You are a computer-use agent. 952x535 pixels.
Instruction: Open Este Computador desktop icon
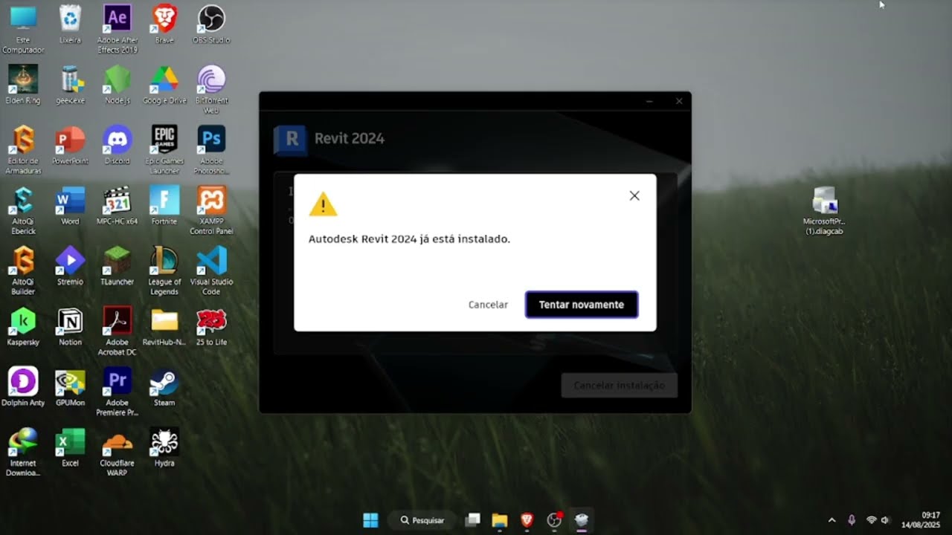(x=23, y=30)
